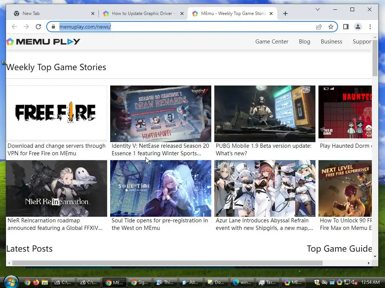Open the Blog menu item
Screen dimensions: 385x288
305,42
